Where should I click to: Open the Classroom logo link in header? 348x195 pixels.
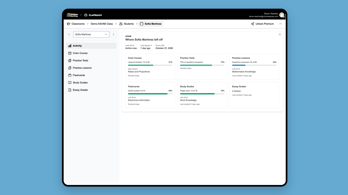coord(93,15)
